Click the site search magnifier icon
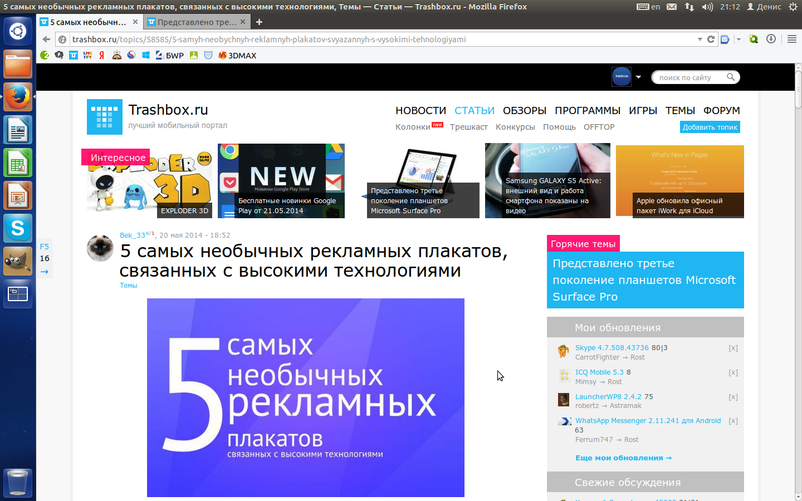The height and width of the screenshot is (501, 802). pos(731,77)
